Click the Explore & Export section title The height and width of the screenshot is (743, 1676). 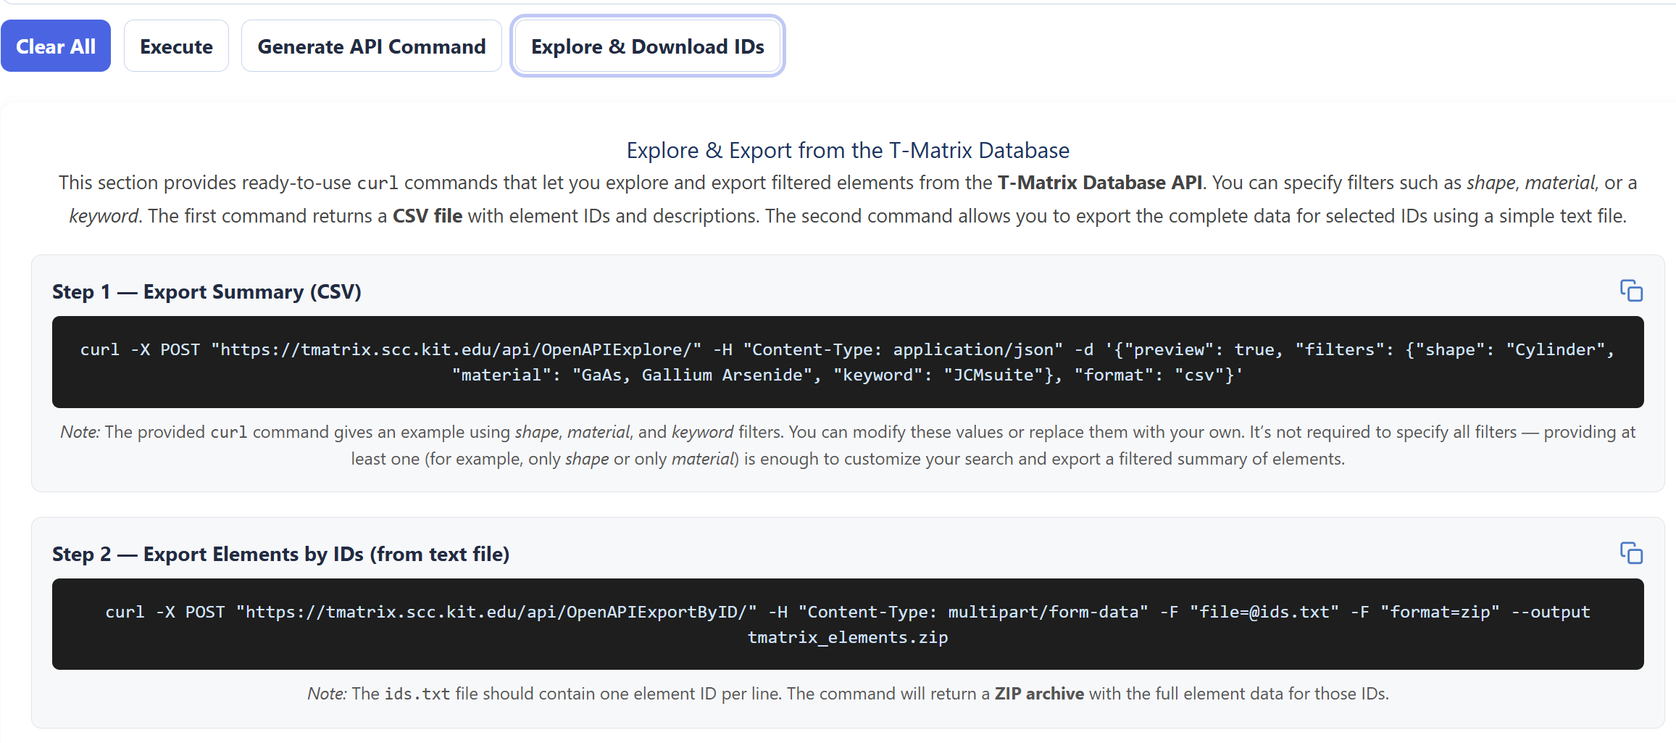tap(847, 150)
